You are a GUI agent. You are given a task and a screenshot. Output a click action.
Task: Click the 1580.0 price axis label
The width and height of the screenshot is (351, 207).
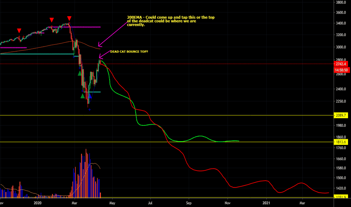coord(341,168)
